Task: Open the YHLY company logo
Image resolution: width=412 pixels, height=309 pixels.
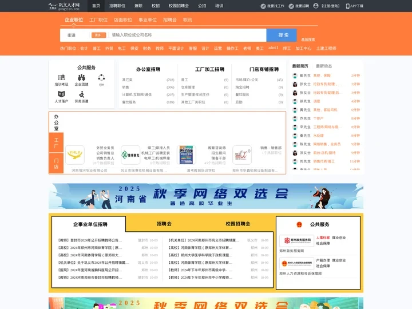Action: click(75, 155)
